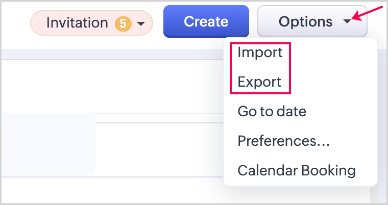The width and height of the screenshot is (388, 205).
Task: Click the Invitation count badge showing 5
Action: (123, 23)
